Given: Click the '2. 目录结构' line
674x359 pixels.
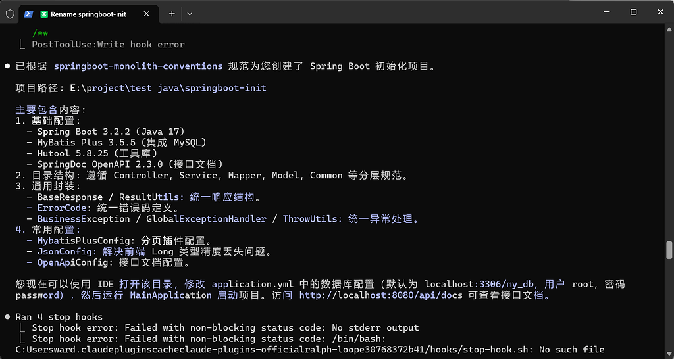Looking at the screenshot, I should (211, 176).
